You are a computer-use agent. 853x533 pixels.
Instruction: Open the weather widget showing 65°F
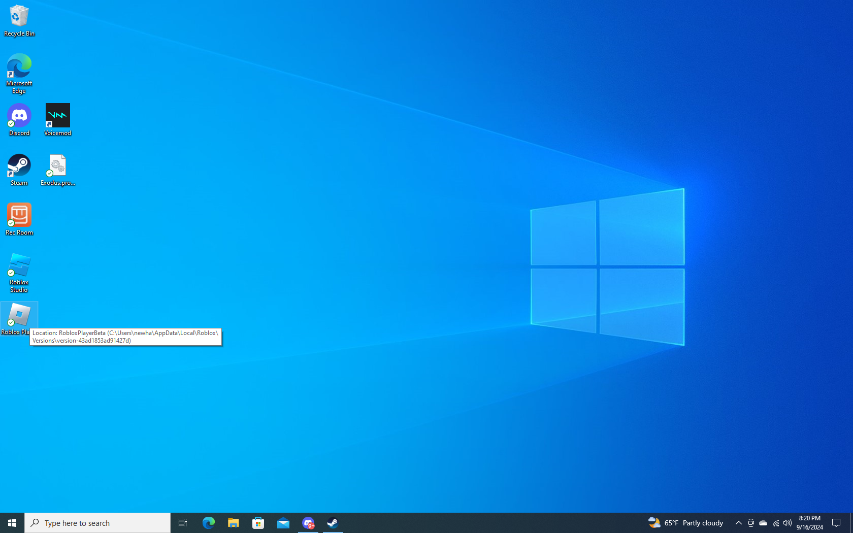click(x=685, y=523)
